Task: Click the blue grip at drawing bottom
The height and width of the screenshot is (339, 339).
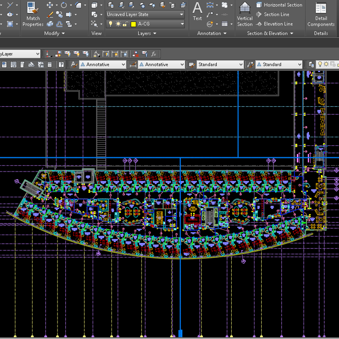Action: pos(180,333)
